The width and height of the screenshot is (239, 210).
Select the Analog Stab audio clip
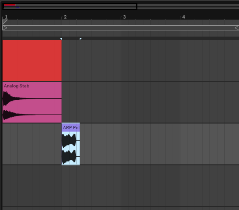tap(32, 102)
